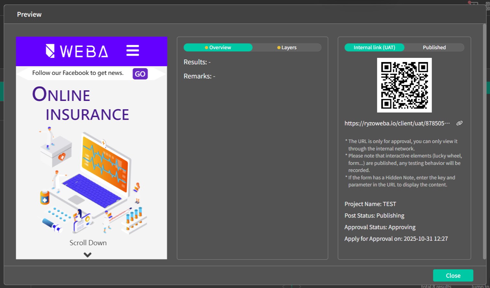This screenshot has width=490, height=288.
Task: Copy the UAT link with the link icon
Action: coord(459,123)
